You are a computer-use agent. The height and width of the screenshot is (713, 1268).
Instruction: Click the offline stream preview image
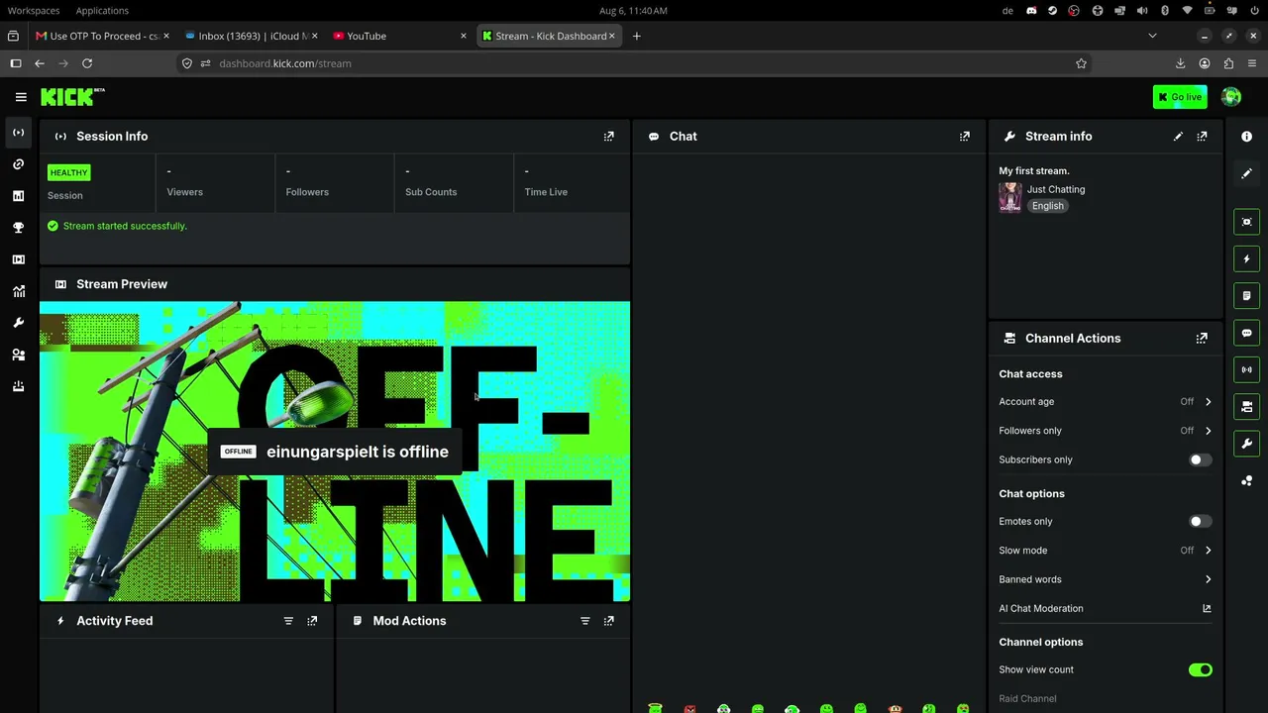[x=335, y=452]
